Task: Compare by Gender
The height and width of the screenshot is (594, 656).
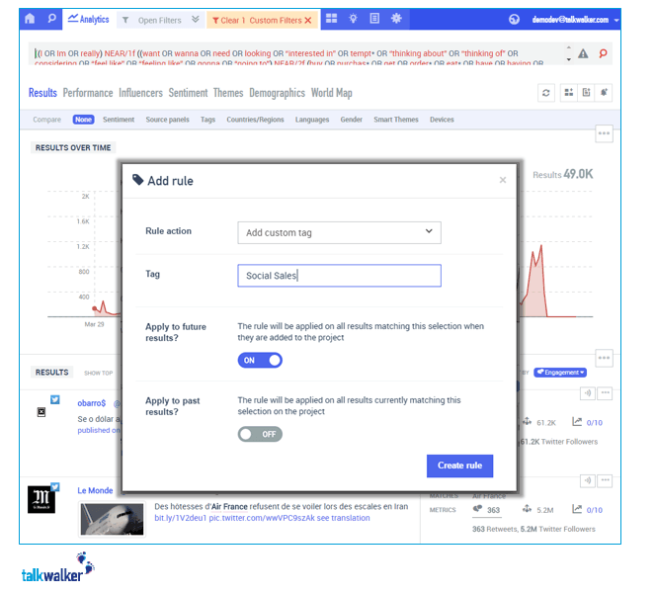Action: [x=351, y=120]
